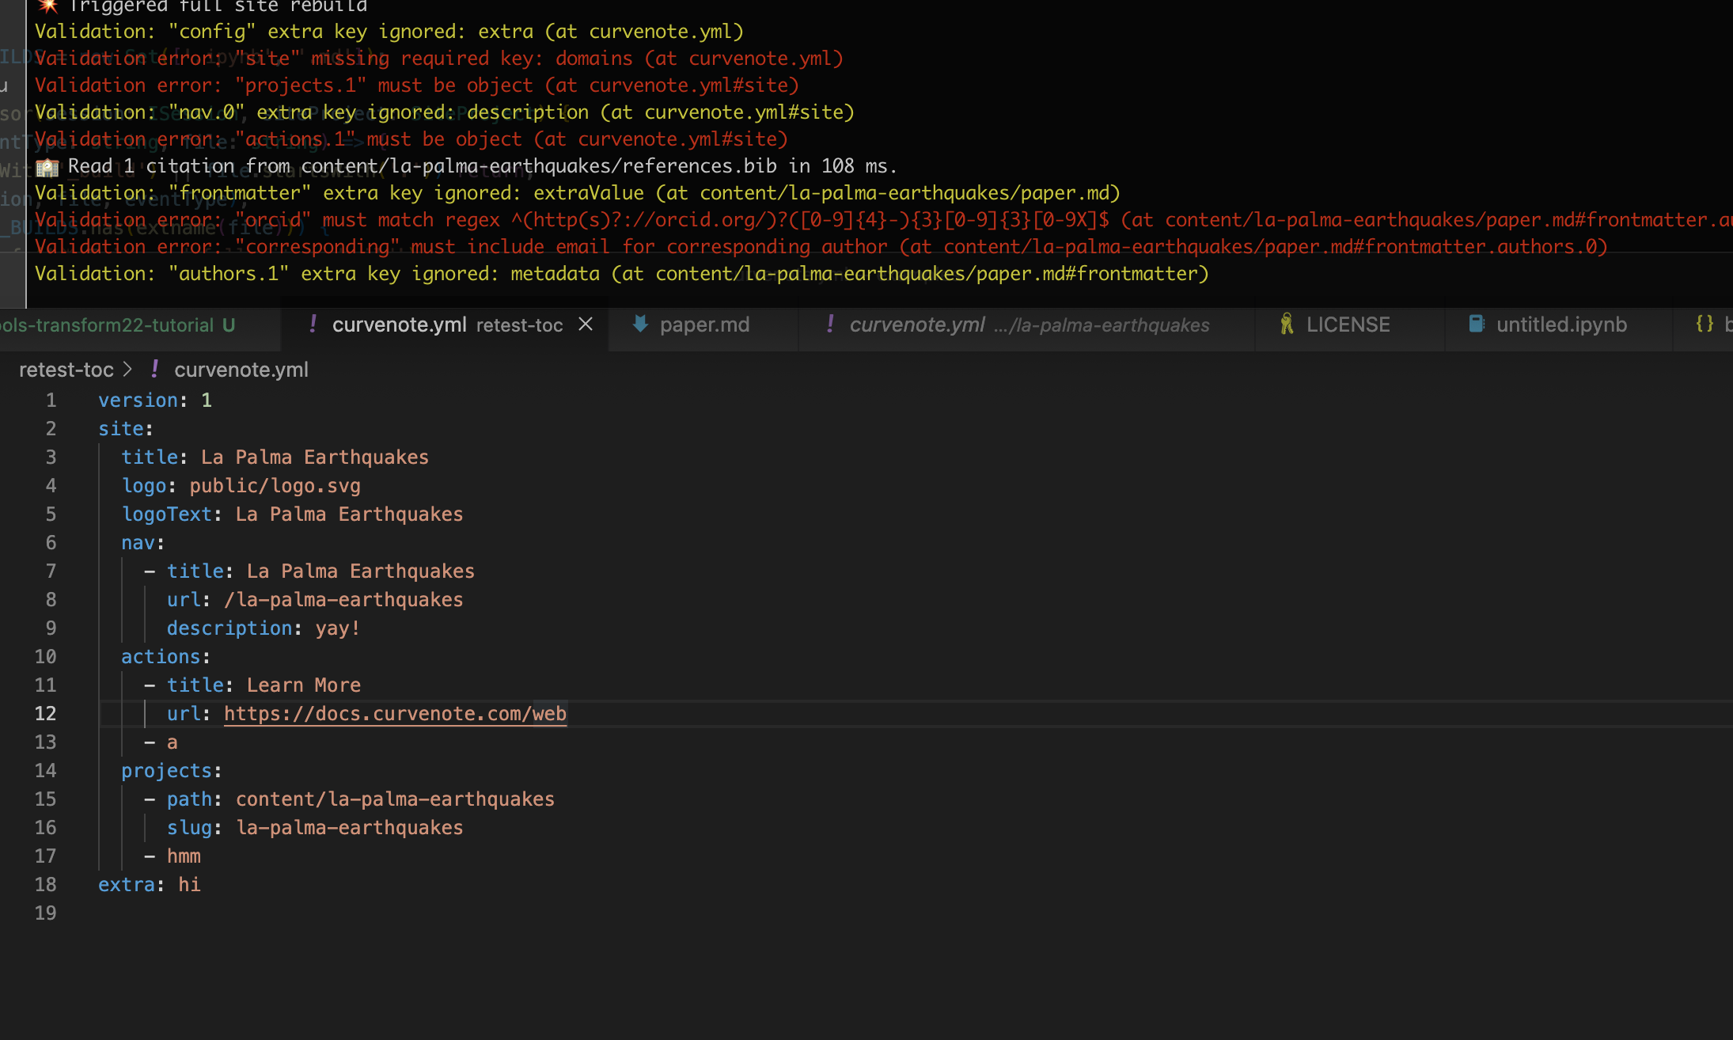Image resolution: width=1733 pixels, height=1040 pixels.
Task: Click '/la-palma-earthquakes' url value
Action: (343, 600)
